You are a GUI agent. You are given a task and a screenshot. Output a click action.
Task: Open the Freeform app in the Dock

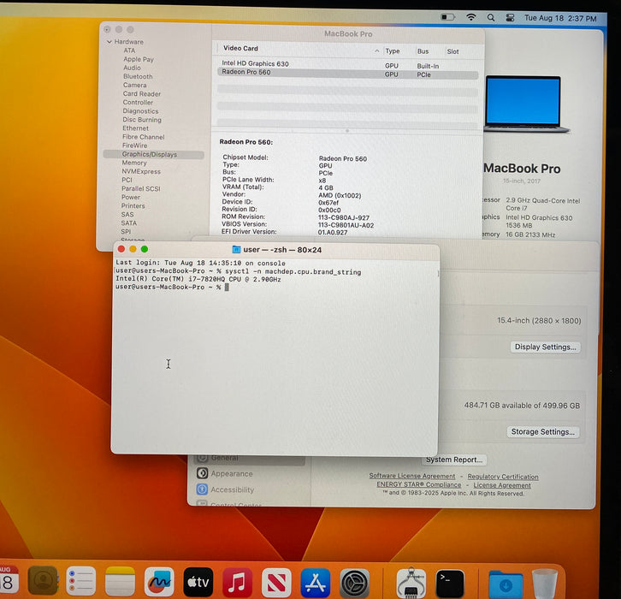click(x=159, y=582)
